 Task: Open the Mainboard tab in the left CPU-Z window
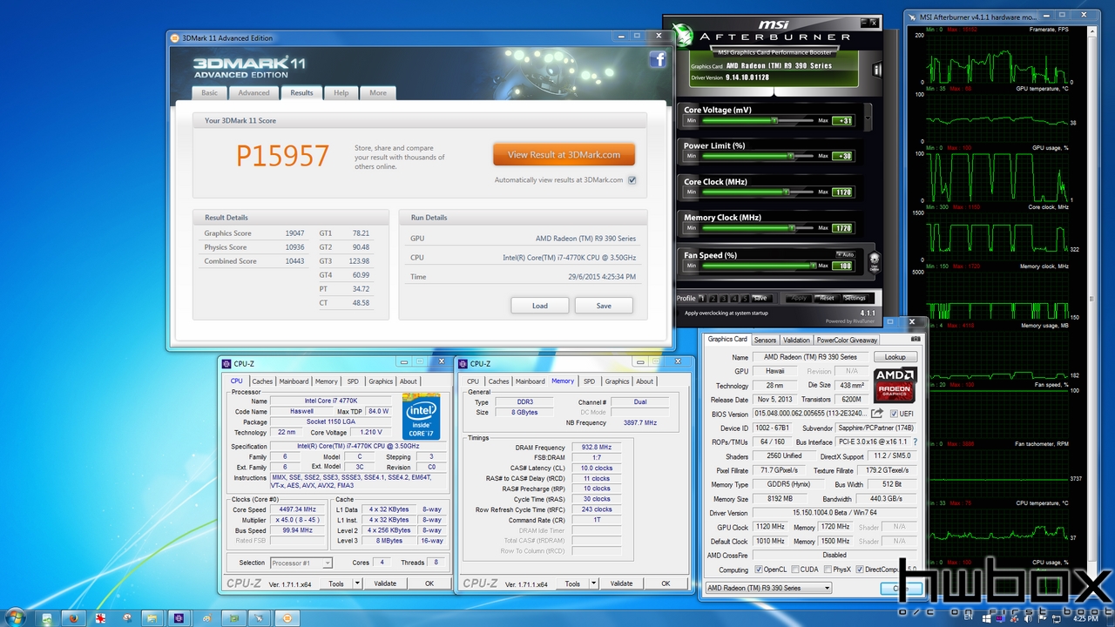tap(294, 381)
